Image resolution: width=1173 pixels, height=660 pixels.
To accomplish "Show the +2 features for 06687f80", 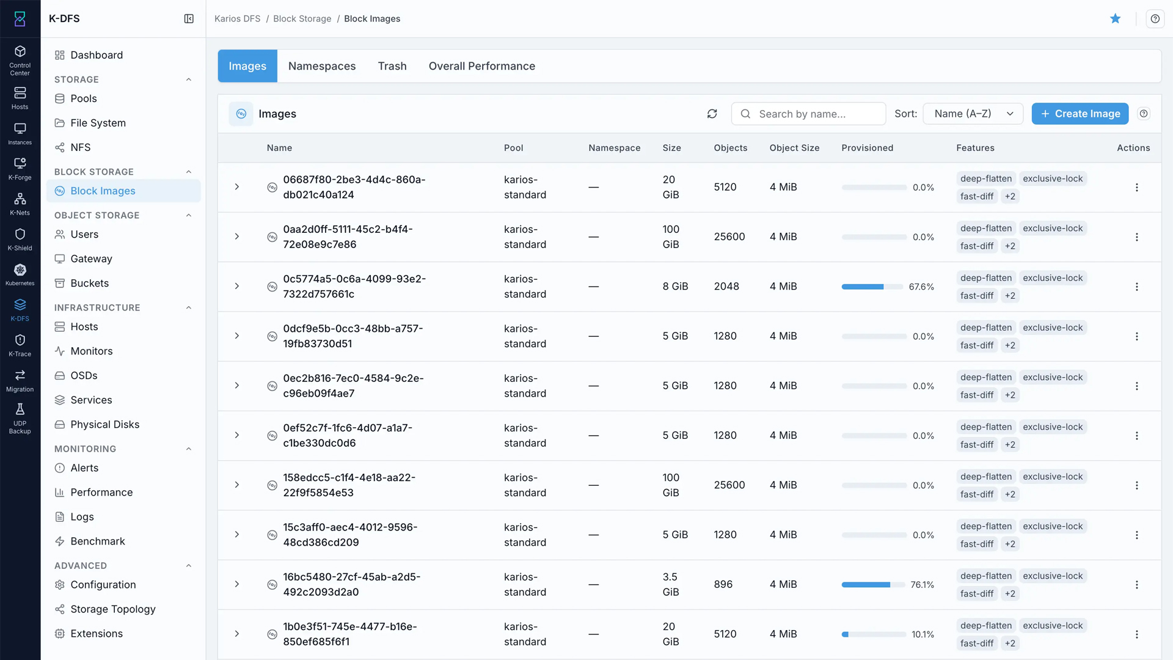I will 1010,196.
